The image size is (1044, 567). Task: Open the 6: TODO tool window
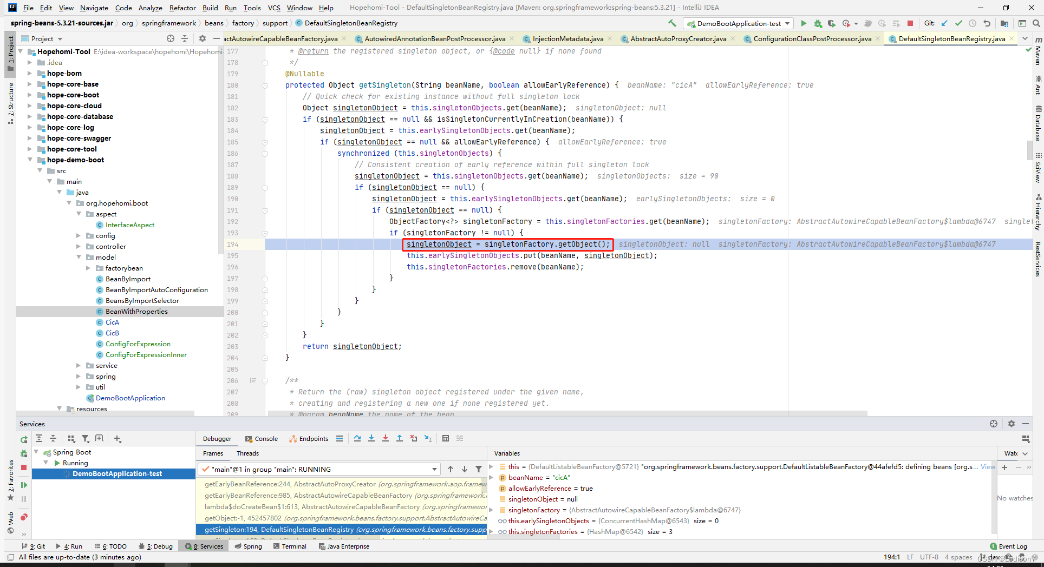point(110,546)
